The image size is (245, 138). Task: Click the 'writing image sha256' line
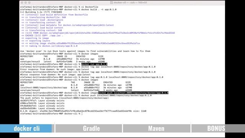81,43
